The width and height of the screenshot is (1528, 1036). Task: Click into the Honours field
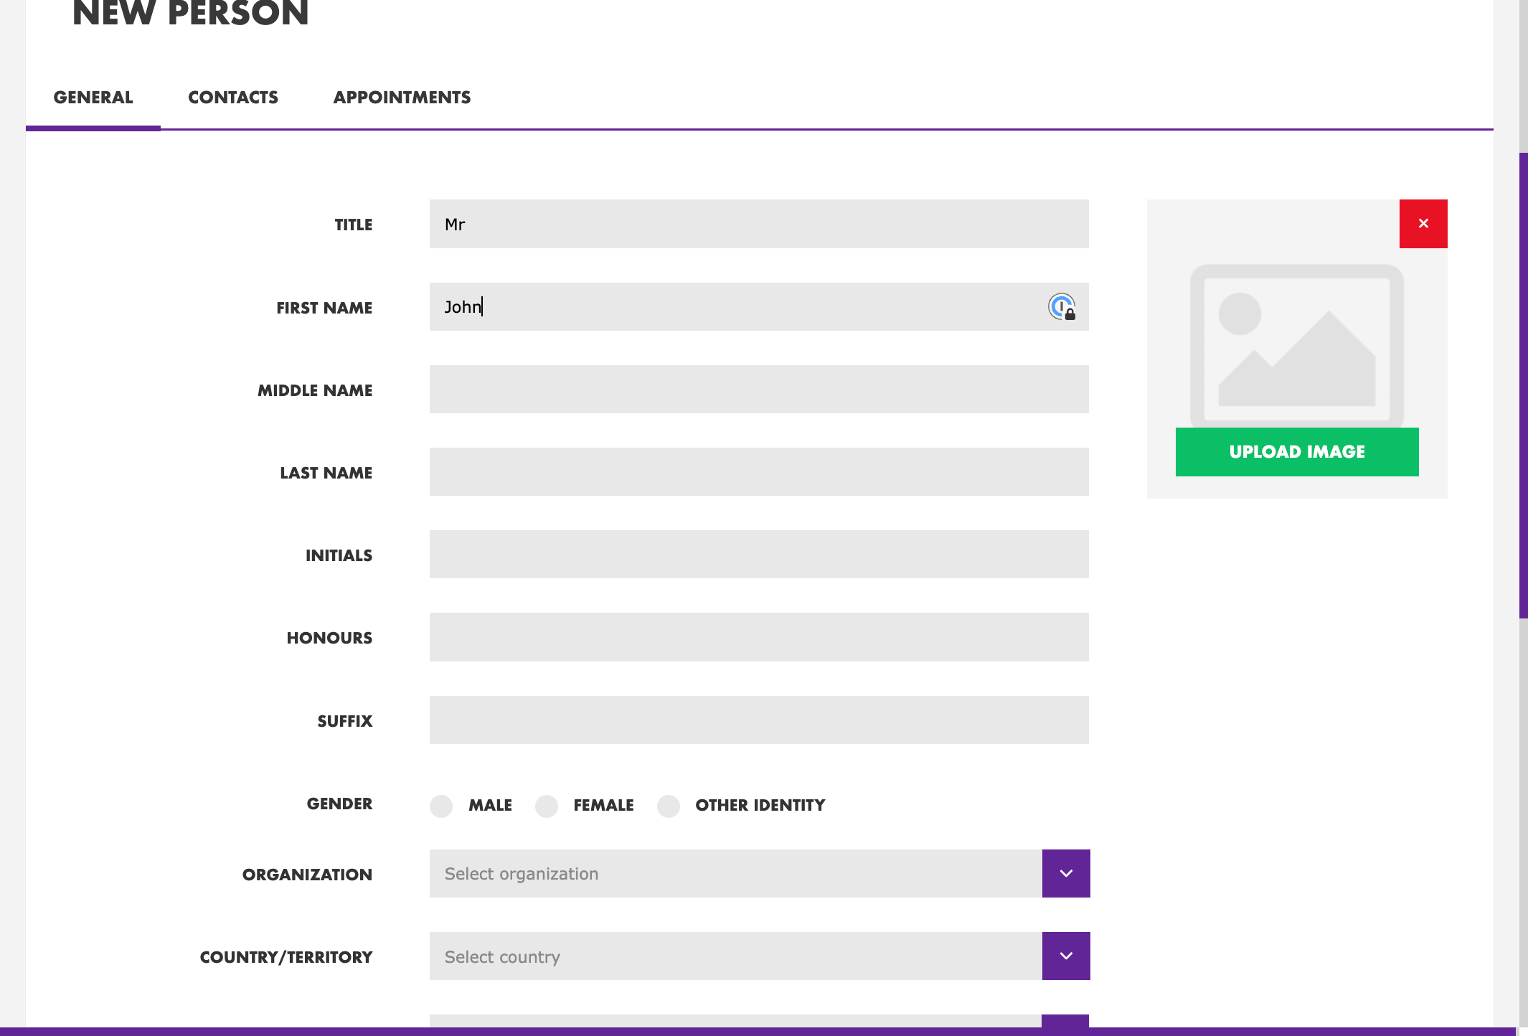coord(759,637)
